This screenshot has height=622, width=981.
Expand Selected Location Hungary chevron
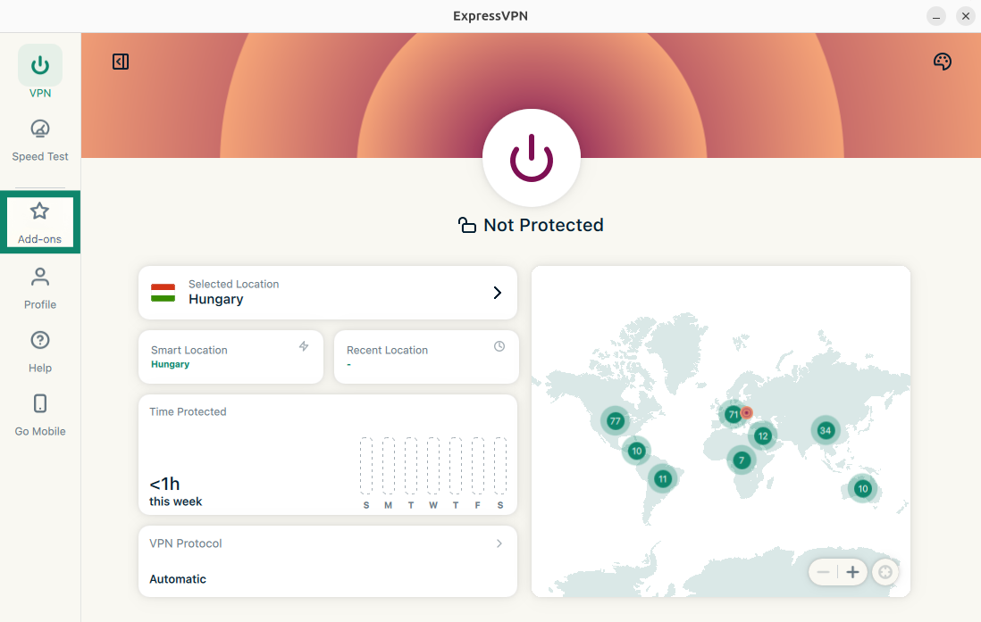(x=498, y=293)
